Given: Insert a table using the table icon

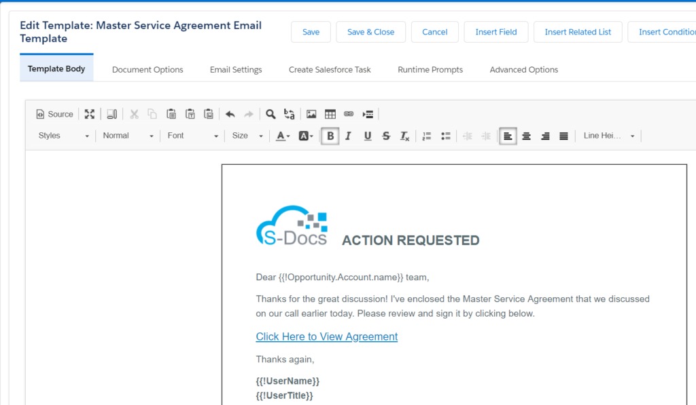Looking at the screenshot, I should (329, 113).
